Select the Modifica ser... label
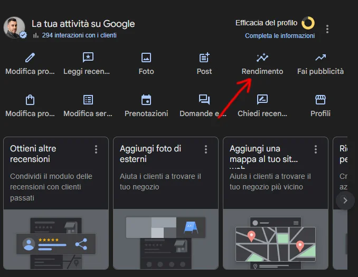Viewport: 358px width, 277px height. pos(88,113)
